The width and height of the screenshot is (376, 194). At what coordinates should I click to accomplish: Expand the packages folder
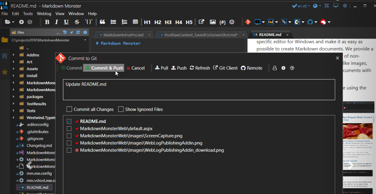(x=13, y=97)
